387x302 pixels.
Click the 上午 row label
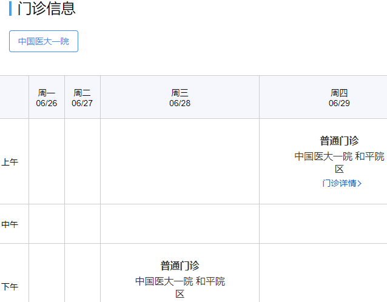[10, 162]
